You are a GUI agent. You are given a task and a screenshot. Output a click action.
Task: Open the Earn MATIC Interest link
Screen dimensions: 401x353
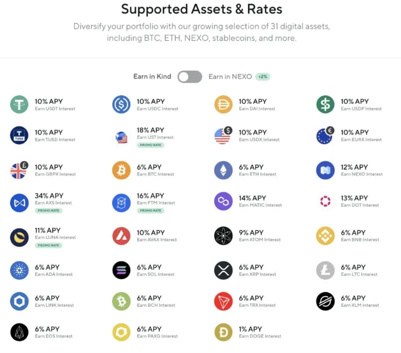(261, 205)
